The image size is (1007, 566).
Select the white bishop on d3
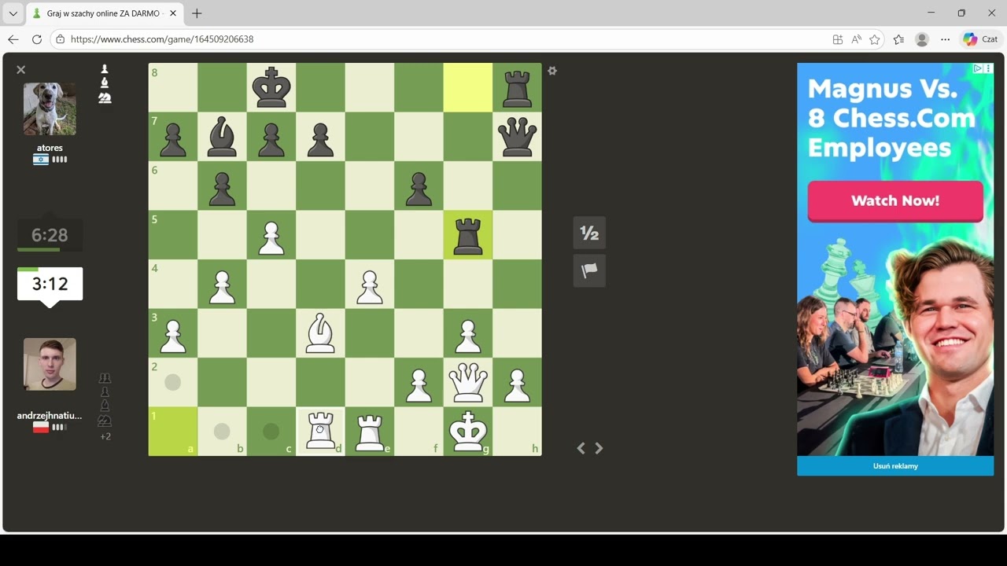tap(320, 333)
